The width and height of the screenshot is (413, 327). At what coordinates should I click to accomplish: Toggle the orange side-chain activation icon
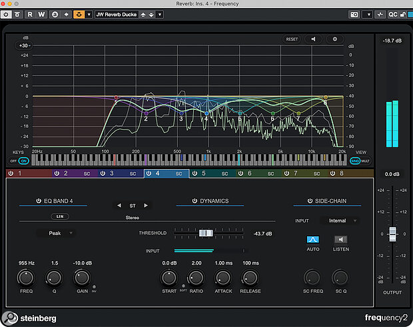79,15
